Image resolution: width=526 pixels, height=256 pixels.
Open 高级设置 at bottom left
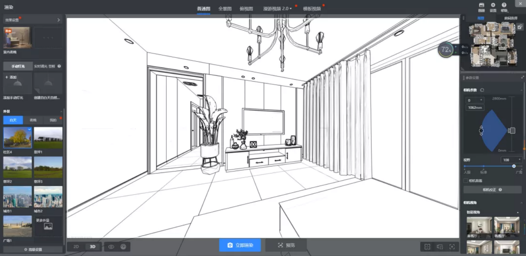pyautogui.click(x=33, y=249)
